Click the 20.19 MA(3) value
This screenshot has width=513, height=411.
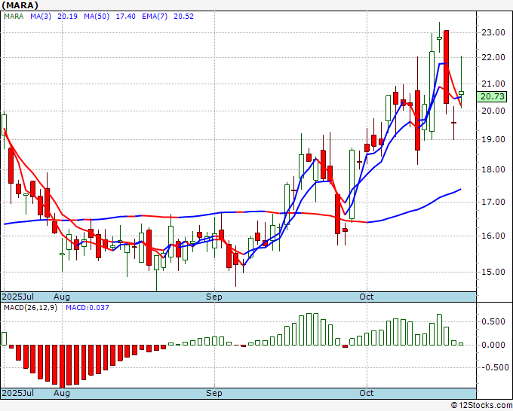(67, 17)
